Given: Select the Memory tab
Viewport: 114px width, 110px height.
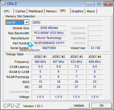Looking at the screenshot, I should pyautogui.click(x=51, y=11).
